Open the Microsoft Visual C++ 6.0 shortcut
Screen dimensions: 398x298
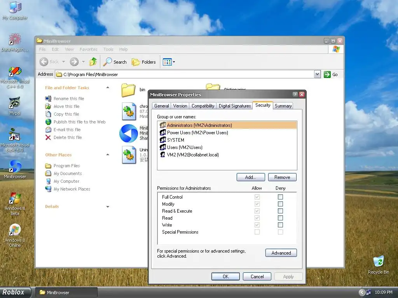coord(15,77)
